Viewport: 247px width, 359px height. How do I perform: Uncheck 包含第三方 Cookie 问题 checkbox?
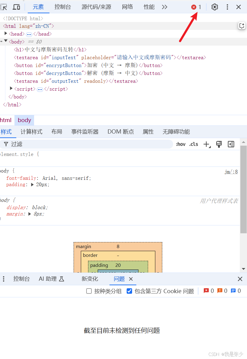pyautogui.click(x=129, y=291)
